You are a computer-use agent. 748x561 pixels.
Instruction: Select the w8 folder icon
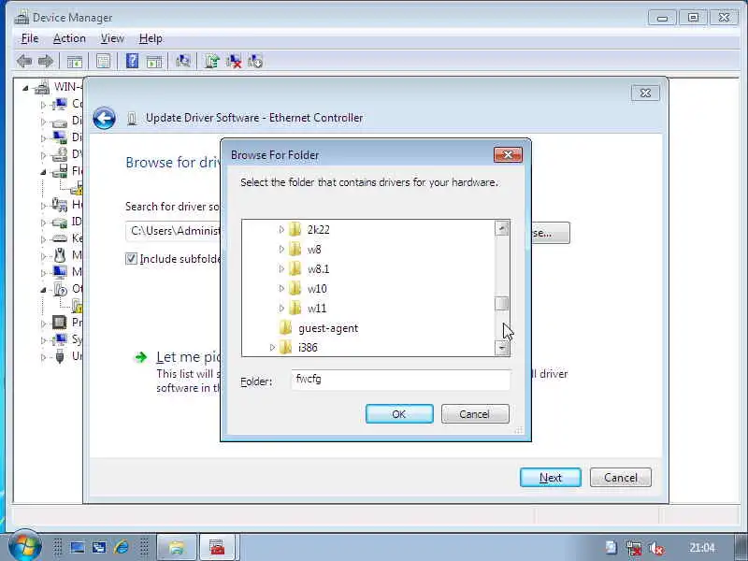pos(295,249)
